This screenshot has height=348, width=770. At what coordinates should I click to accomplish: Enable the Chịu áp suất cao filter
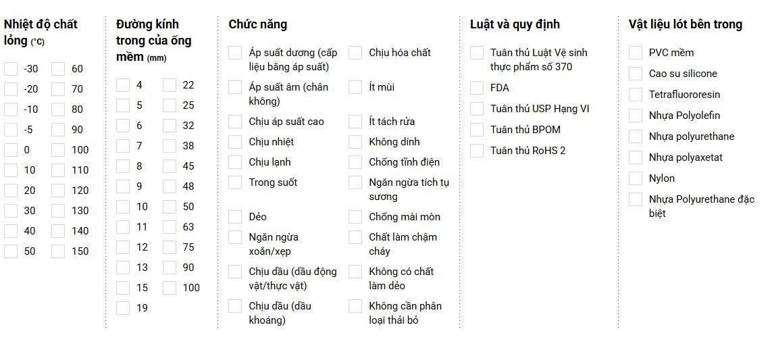click(x=235, y=122)
